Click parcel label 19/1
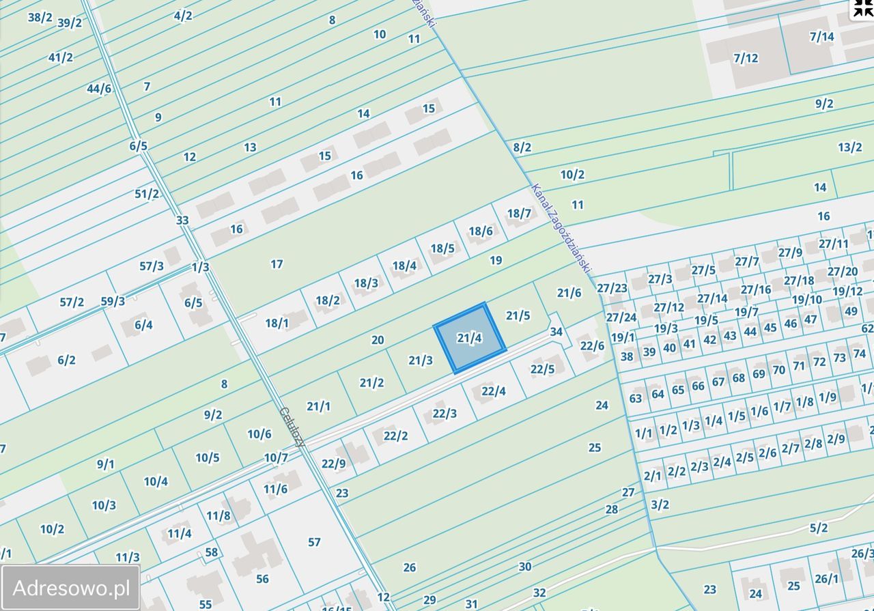This screenshot has width=874, height=611. tap(622, 337)
